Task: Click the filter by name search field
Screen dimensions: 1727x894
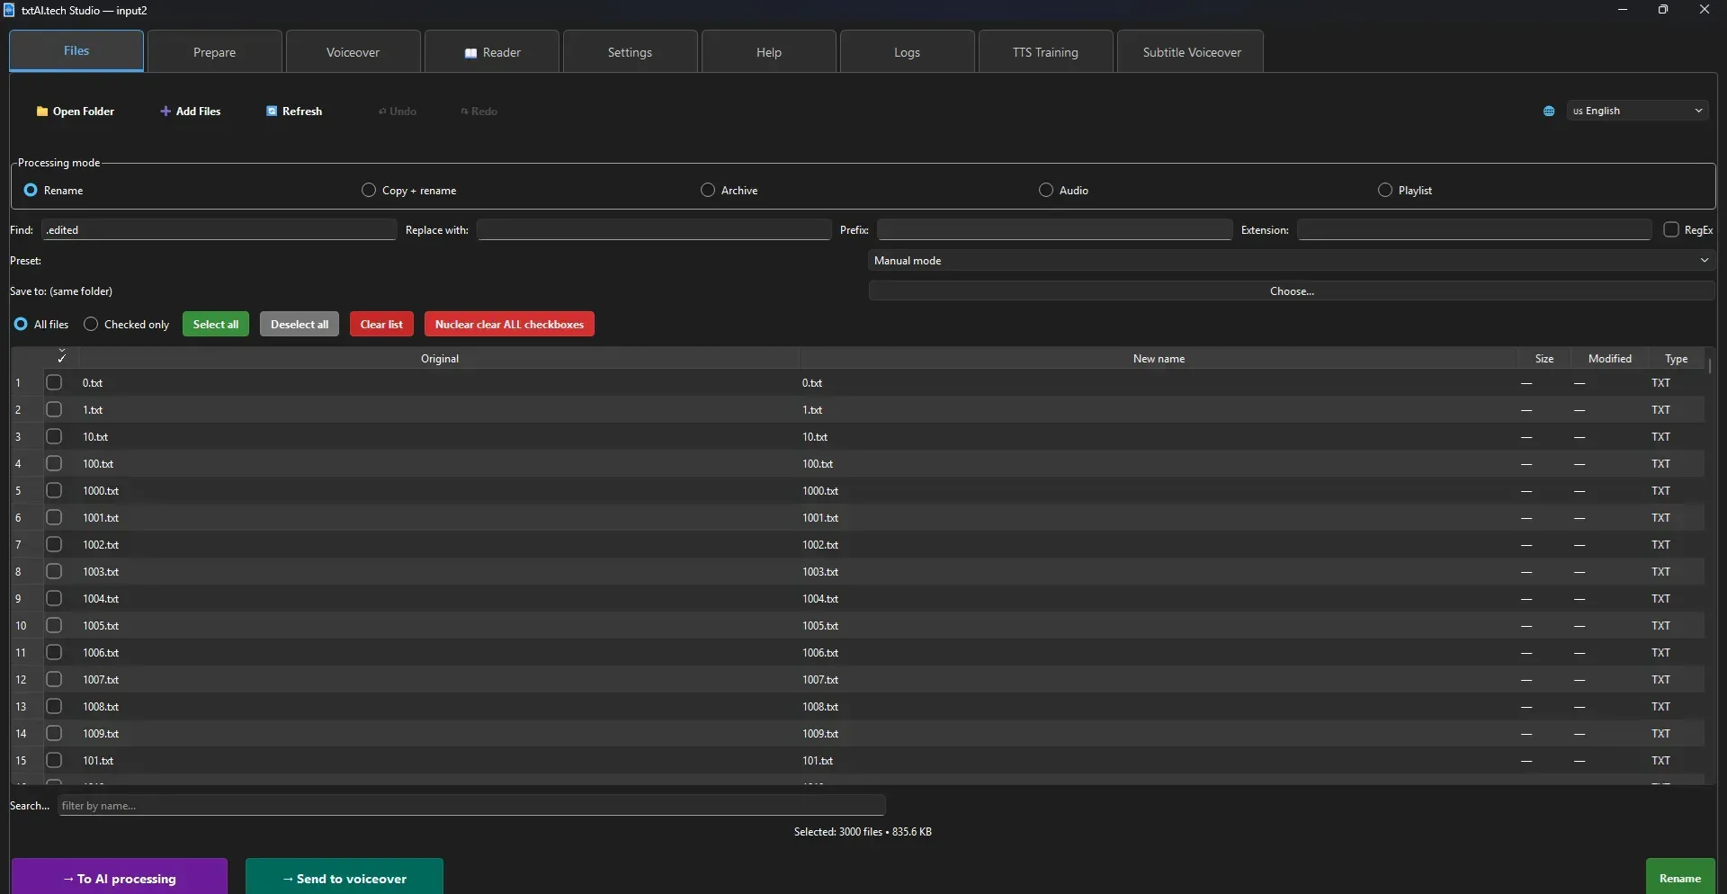Action: click(471, 806)
